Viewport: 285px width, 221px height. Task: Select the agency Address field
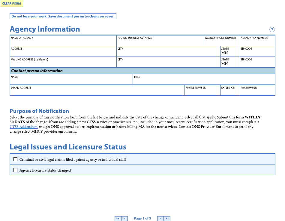(x=63, y=53)
